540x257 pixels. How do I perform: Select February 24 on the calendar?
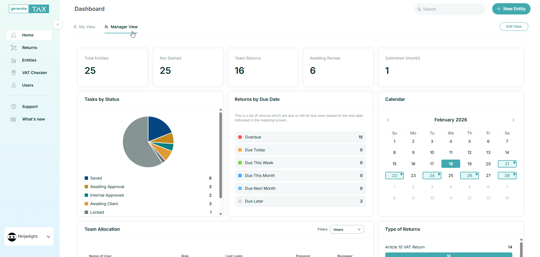pyautogui.click(x=432, y=176)
